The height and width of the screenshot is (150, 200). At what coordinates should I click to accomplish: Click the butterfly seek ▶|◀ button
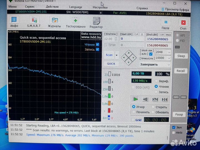(164, 99)
